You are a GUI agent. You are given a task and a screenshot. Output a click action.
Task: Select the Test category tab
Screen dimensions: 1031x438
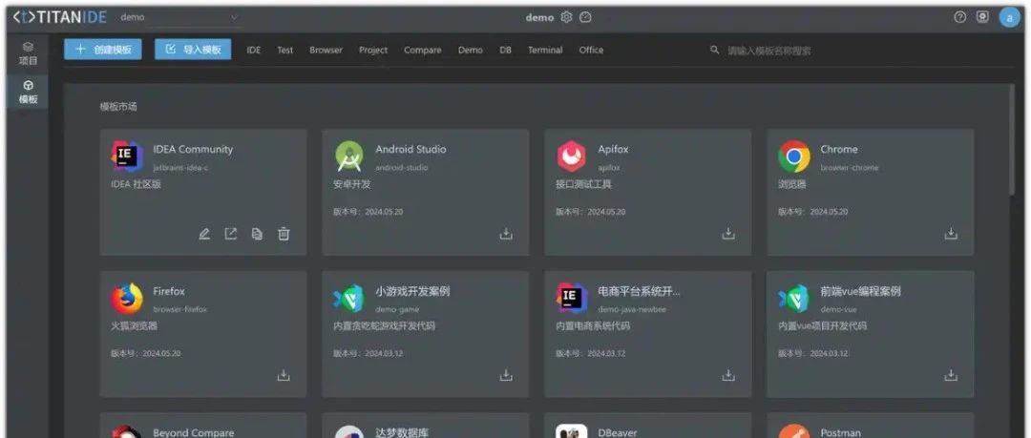coord(284,50)
